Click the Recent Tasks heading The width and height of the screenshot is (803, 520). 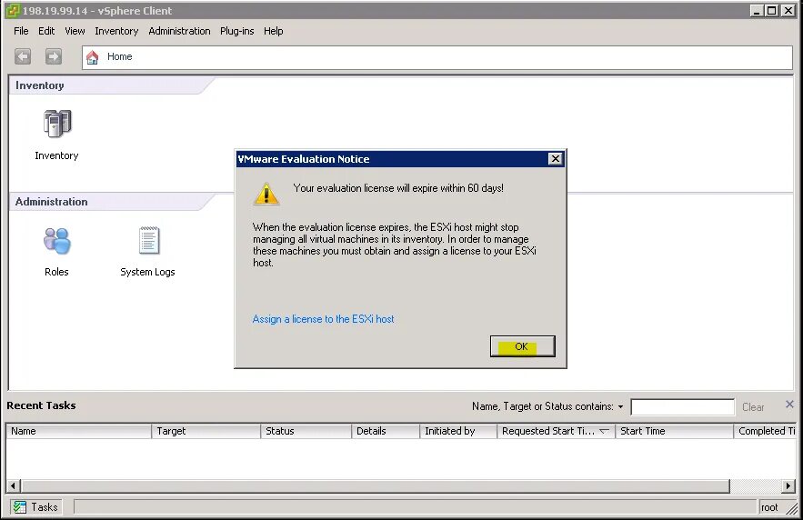(x=41, y=405)
